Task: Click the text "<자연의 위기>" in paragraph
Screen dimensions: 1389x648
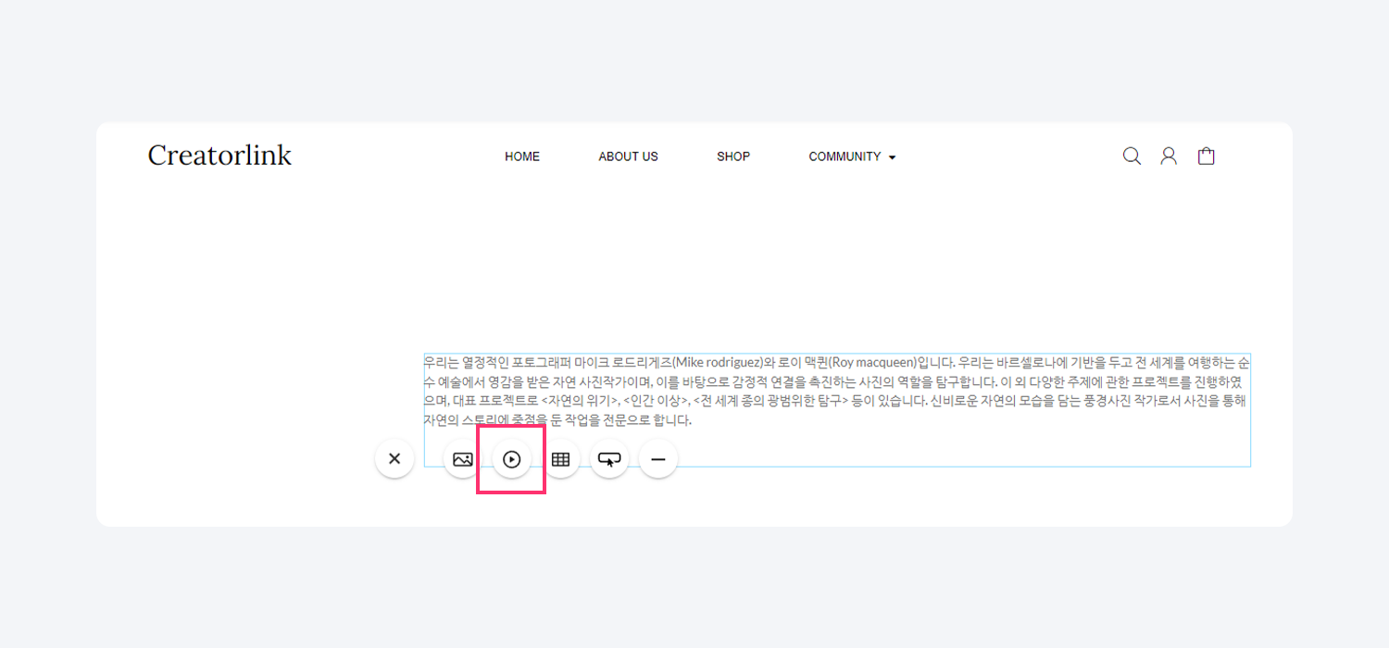Action: click(581, 401)
